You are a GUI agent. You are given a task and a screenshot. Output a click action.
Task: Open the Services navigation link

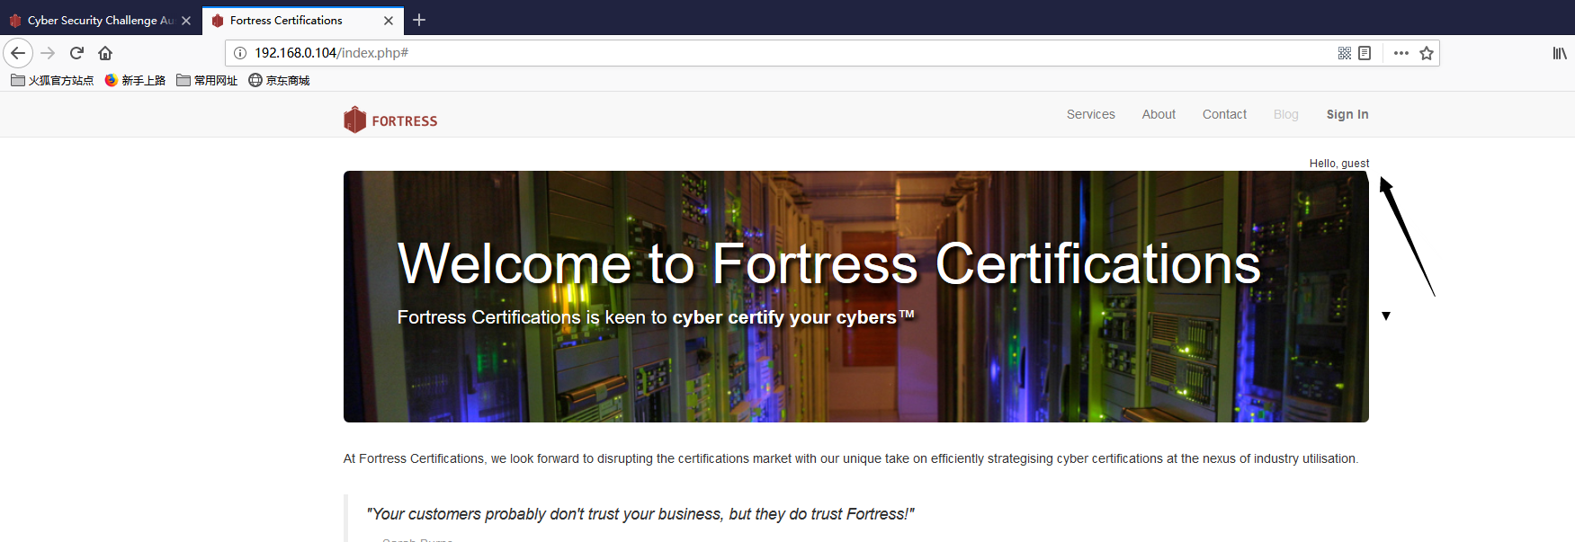click(x=1090, y=114)
